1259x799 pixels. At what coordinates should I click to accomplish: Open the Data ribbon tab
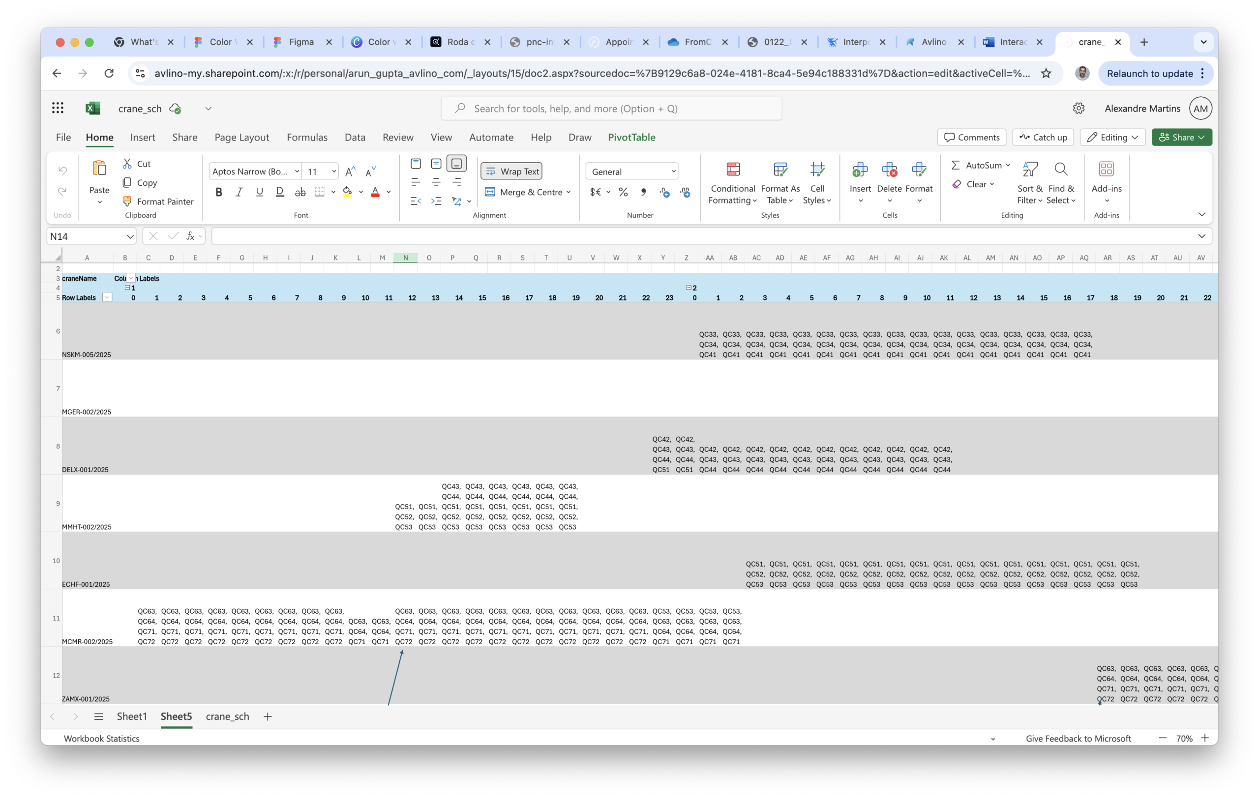click(355, 138)
